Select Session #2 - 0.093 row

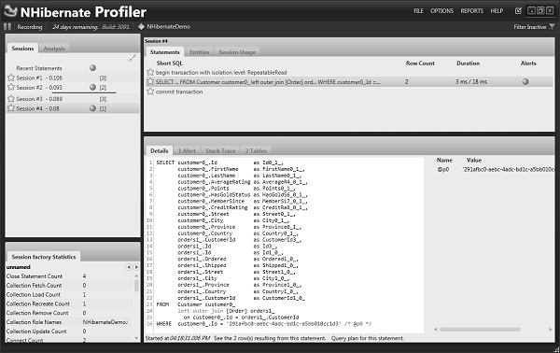pos(73,87)
